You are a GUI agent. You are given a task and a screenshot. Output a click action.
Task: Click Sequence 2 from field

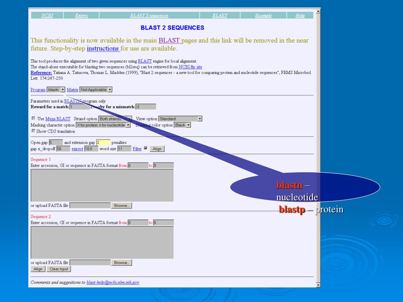pyautogui.click(x=138, y=223)
